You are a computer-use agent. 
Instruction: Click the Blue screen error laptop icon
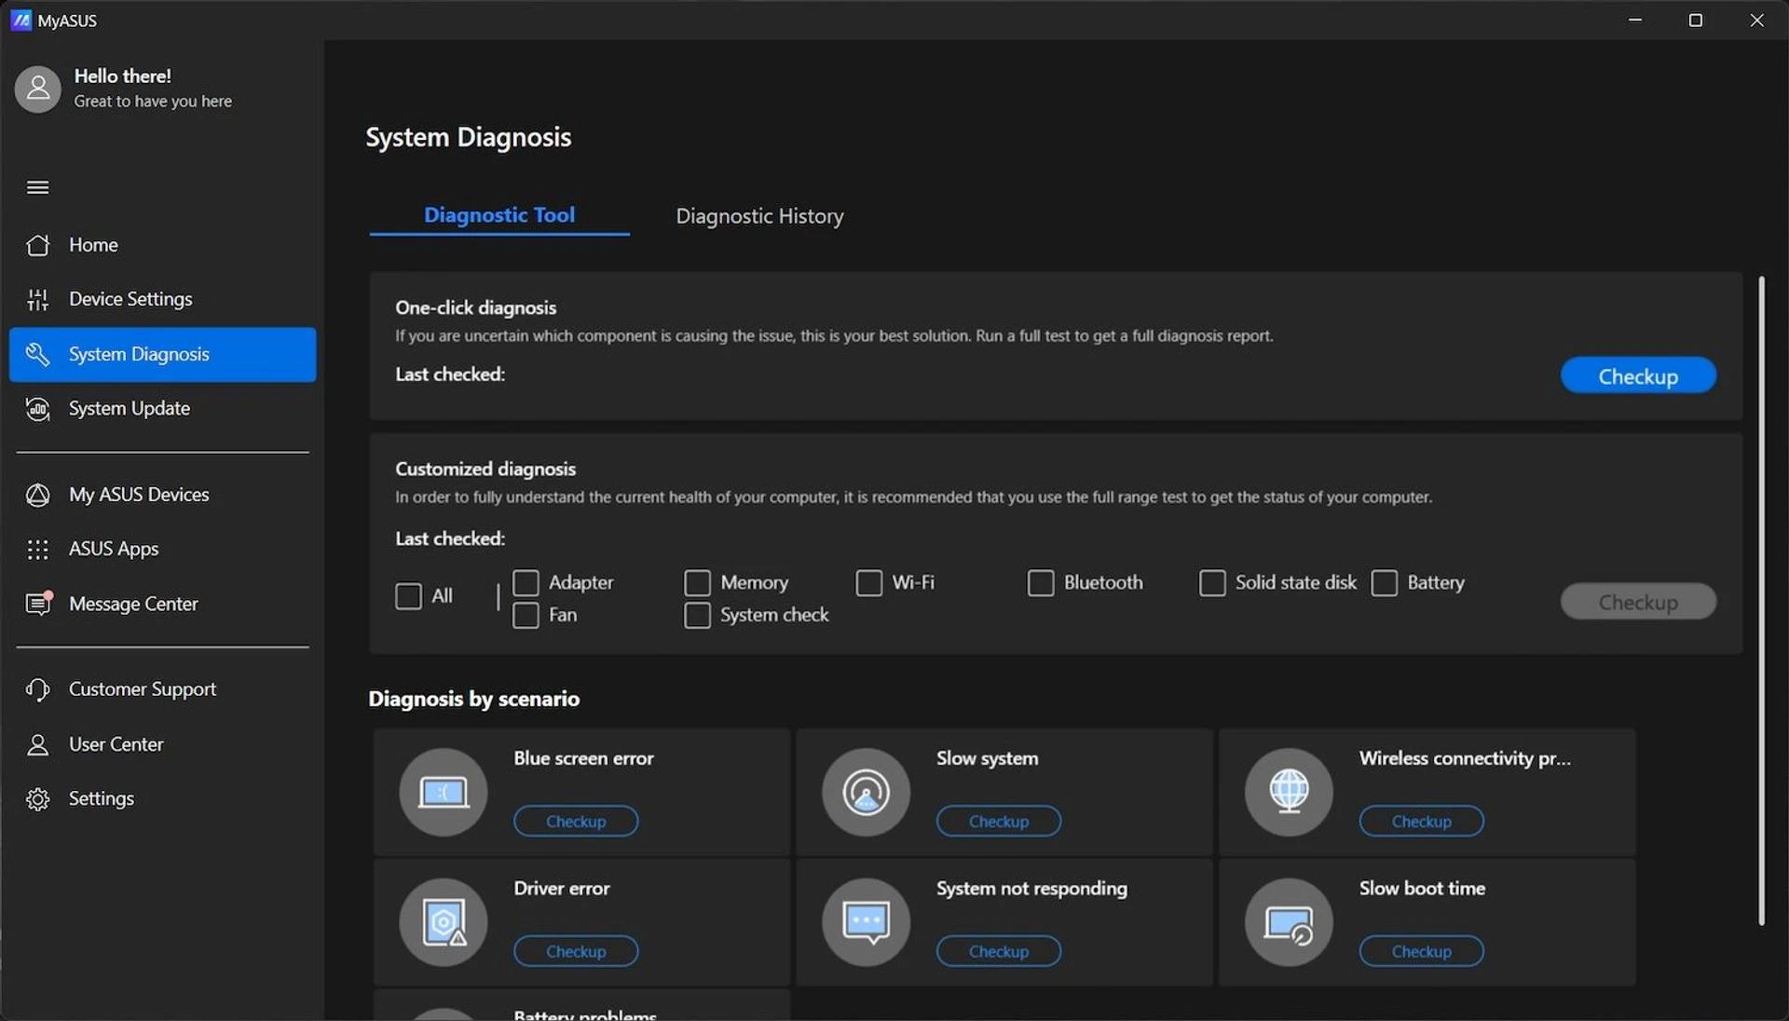444,792
